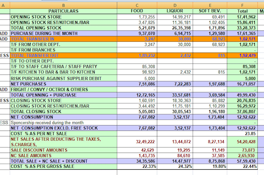This screenshot has height=175, width=264.
Task: Select ADD cell beside PURCHASE DURING THE MONTH
Action: pyautogui.click(x=5, y=34)
